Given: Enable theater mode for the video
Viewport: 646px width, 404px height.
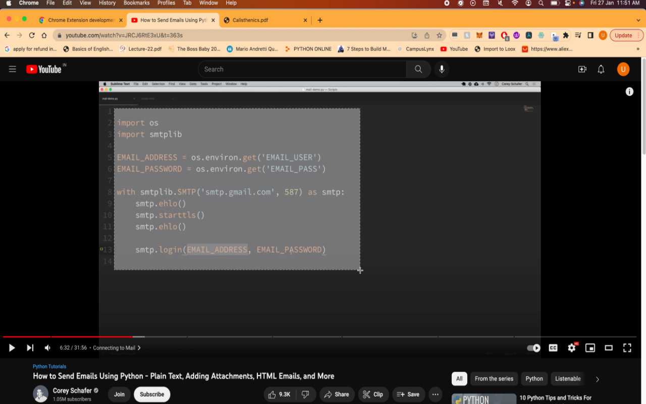Looking at the screenshot, I should pyautogui.click(x=608, y=347).
